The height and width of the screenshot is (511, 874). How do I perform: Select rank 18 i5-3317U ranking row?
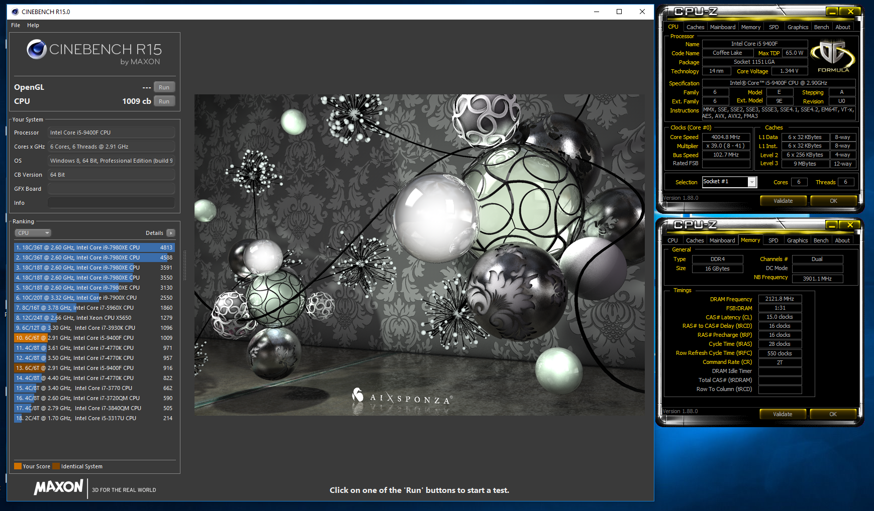94,418
